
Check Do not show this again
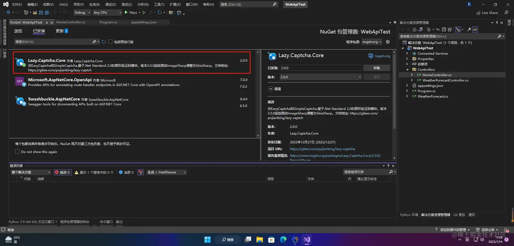point(17,152)
